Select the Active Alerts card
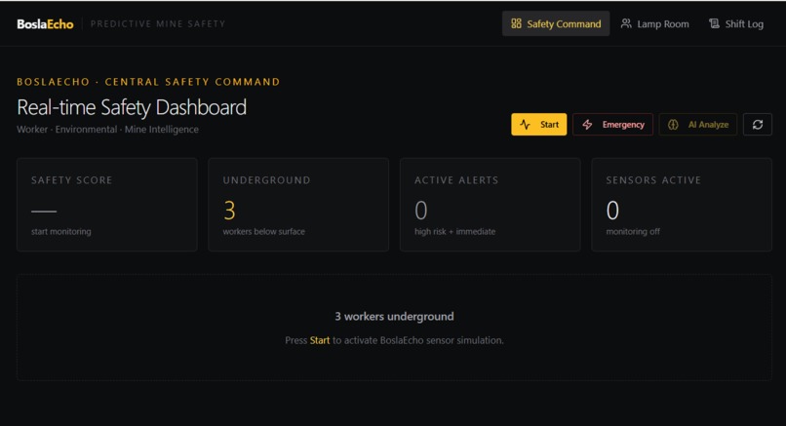 (x=491, y=205)
